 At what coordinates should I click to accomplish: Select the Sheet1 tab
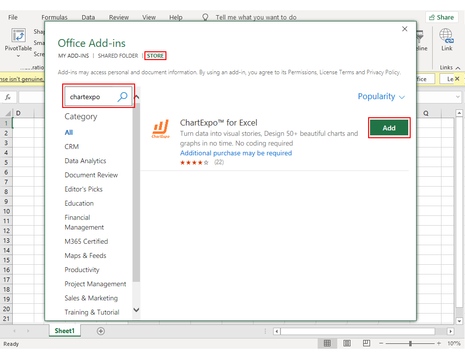[x=65, y=331]
